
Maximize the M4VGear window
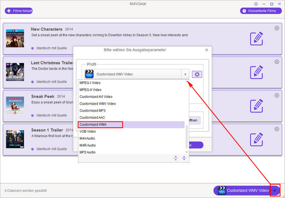272,4
